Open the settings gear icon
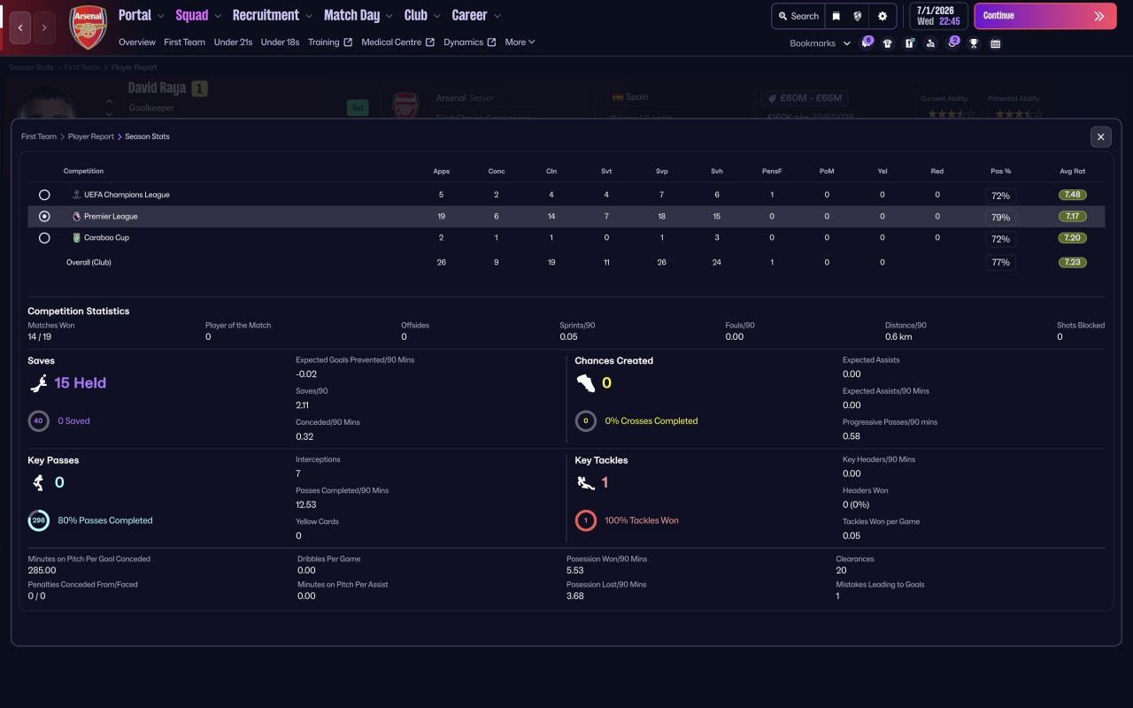The image size is (1133, 708). (883, 16)
